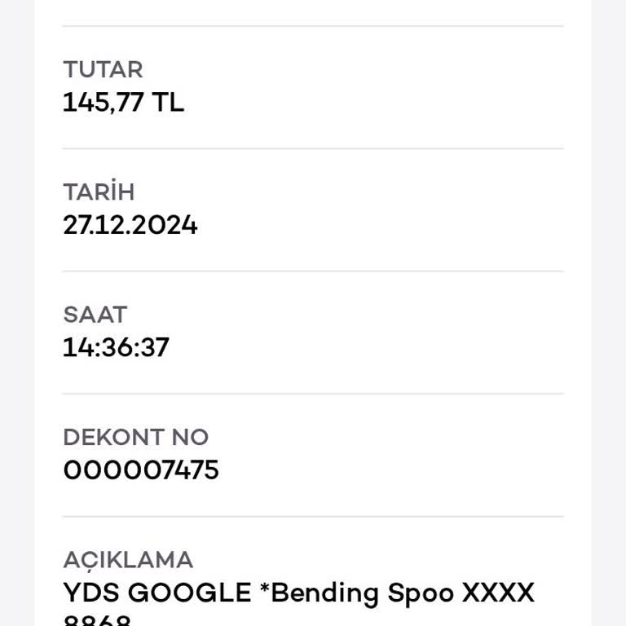Click the TUTAR field label
The image size is (626, 626).
[x=103, y=69]
